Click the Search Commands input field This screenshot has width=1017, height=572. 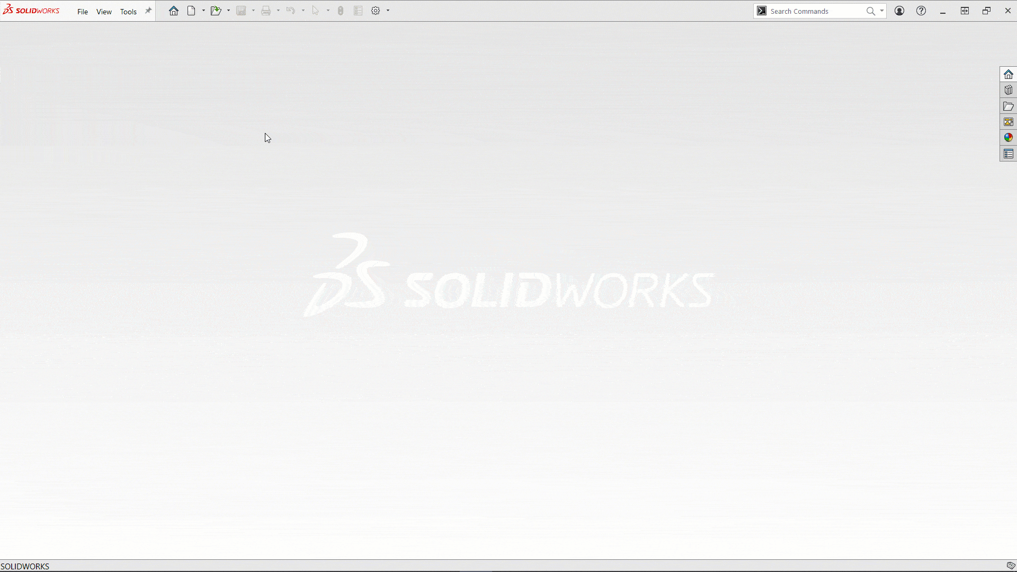tap(817, 11)
